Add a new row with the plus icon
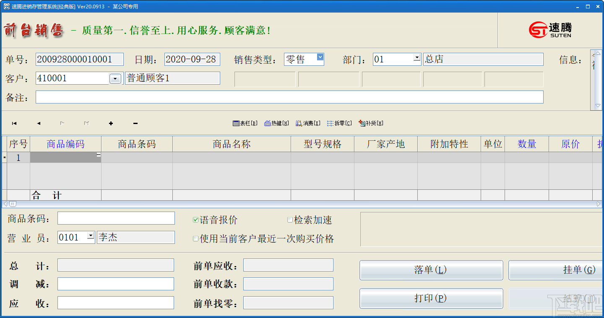The height and width of the screenshot is (318, 604). click(111, 123)
